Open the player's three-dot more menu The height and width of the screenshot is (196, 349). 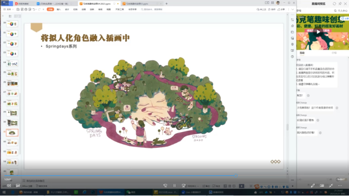coord(340,185)
